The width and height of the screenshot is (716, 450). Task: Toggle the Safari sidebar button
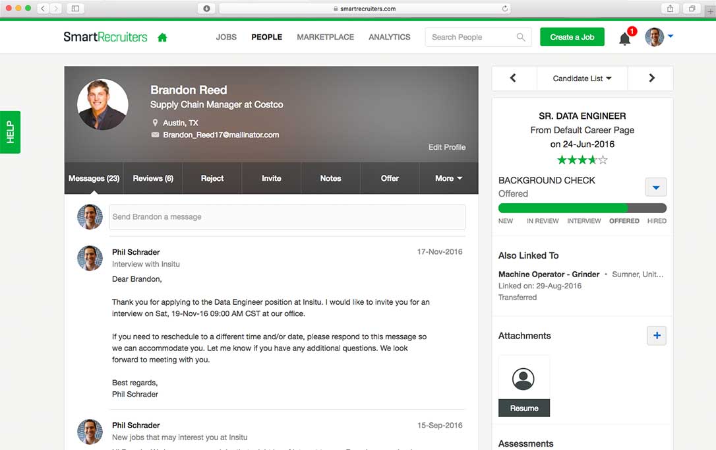point(75,8)
